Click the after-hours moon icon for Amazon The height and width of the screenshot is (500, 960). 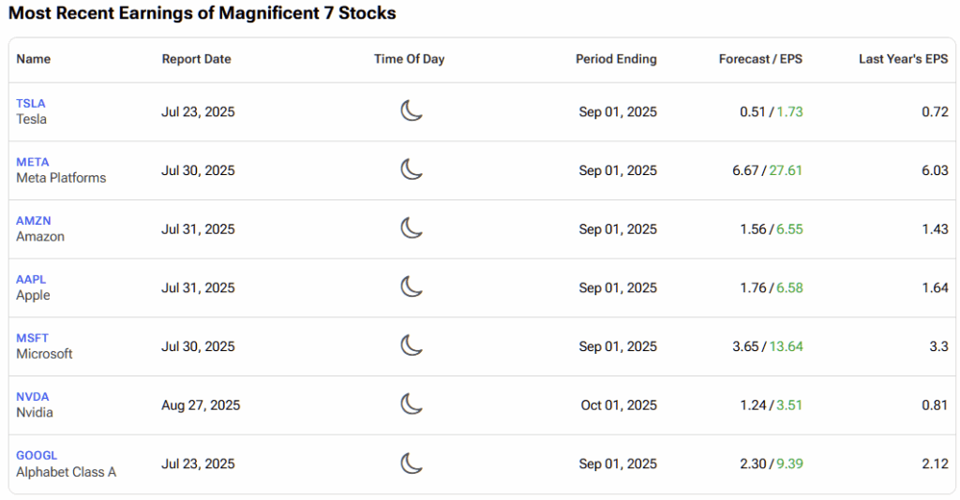(x=412, y=228)
